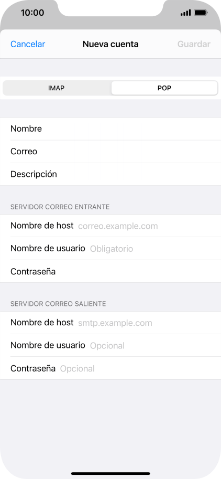Tap outgoing host field smtp.example.com
The image size is (221, 479).
110,323
